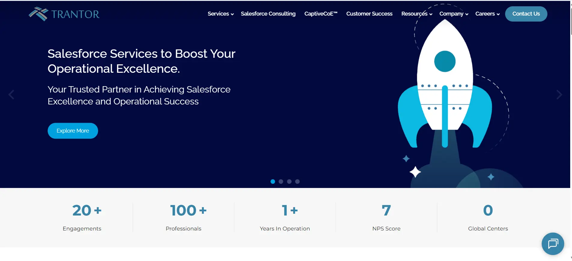
Task: Click the 'Your Trusted Partner' subheading
Action: (139, 95)
